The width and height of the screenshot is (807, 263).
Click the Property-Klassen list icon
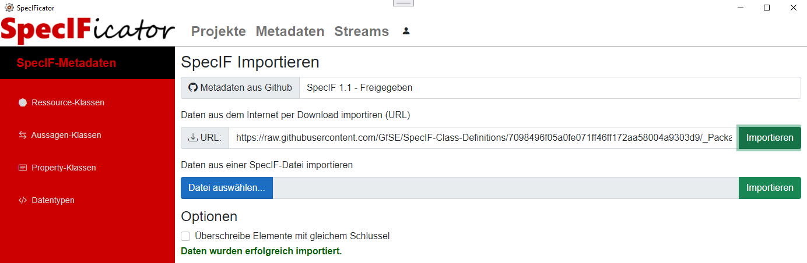click(x=23, y=168)
